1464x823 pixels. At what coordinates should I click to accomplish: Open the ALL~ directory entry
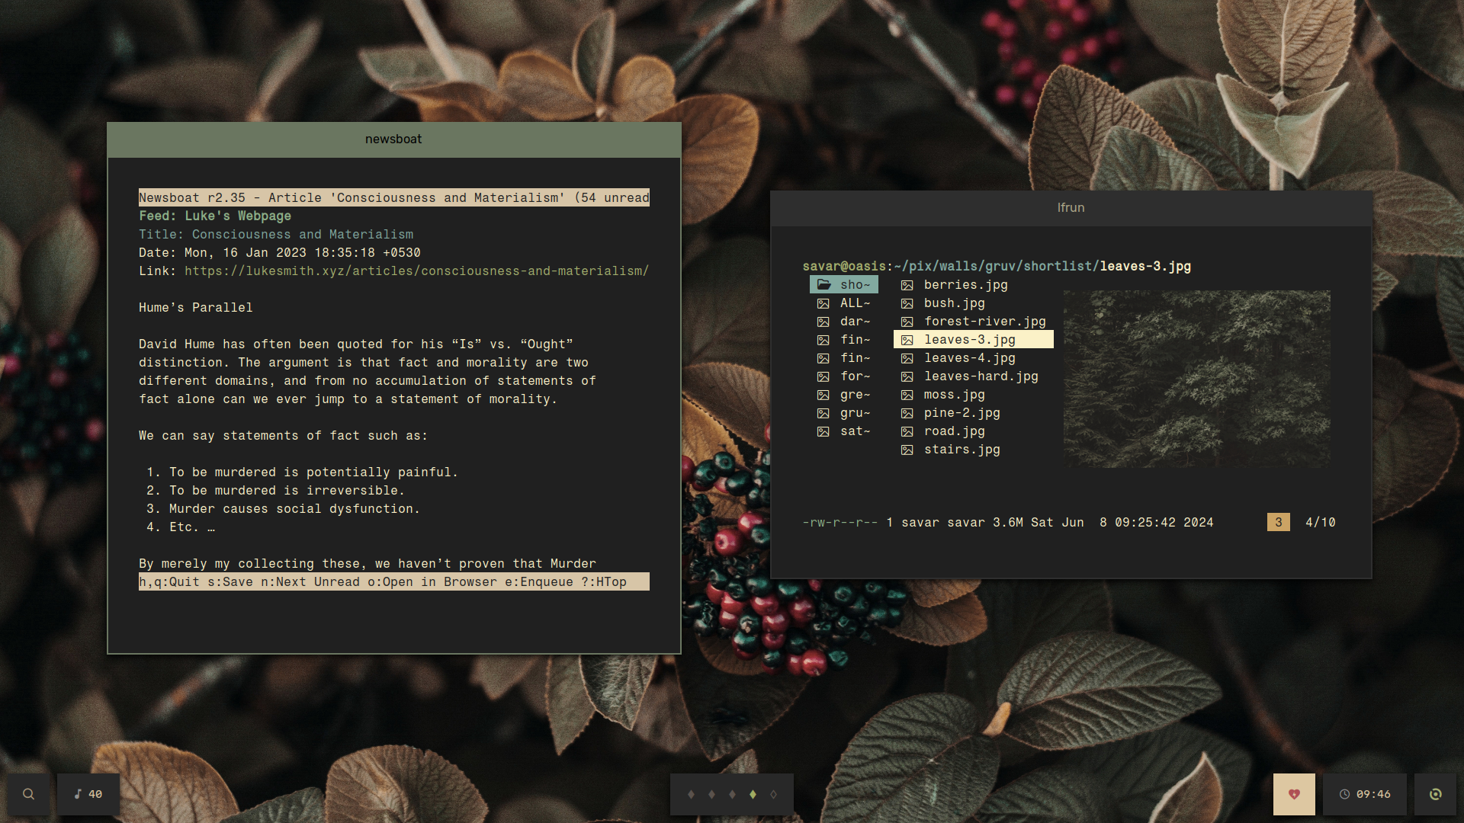tap(854, 303)
